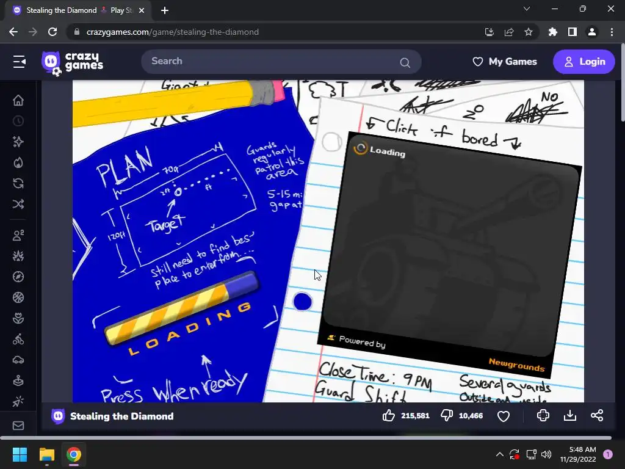Screen dimensions: 625x469
Task: Open a new browser tab
Action: 165,10
